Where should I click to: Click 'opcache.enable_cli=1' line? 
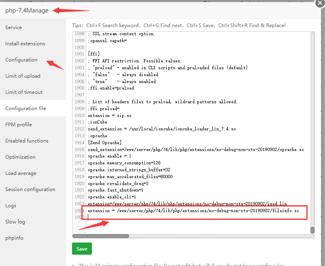112,197
